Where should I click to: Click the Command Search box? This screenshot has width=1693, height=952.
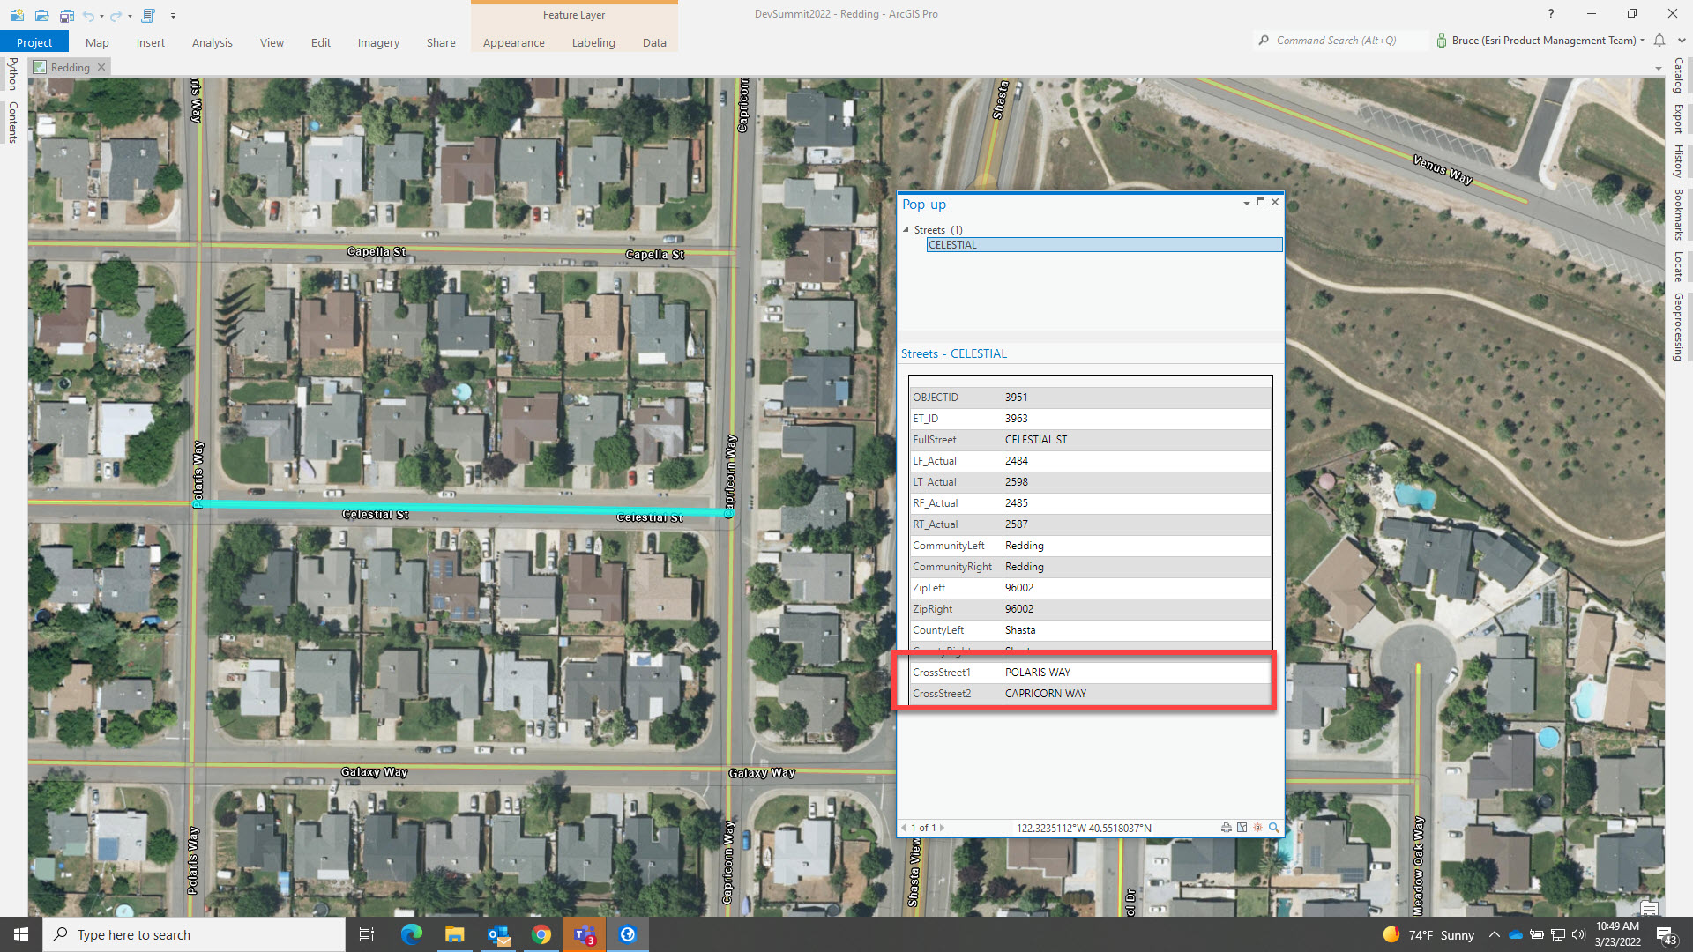coord(1340,40)
